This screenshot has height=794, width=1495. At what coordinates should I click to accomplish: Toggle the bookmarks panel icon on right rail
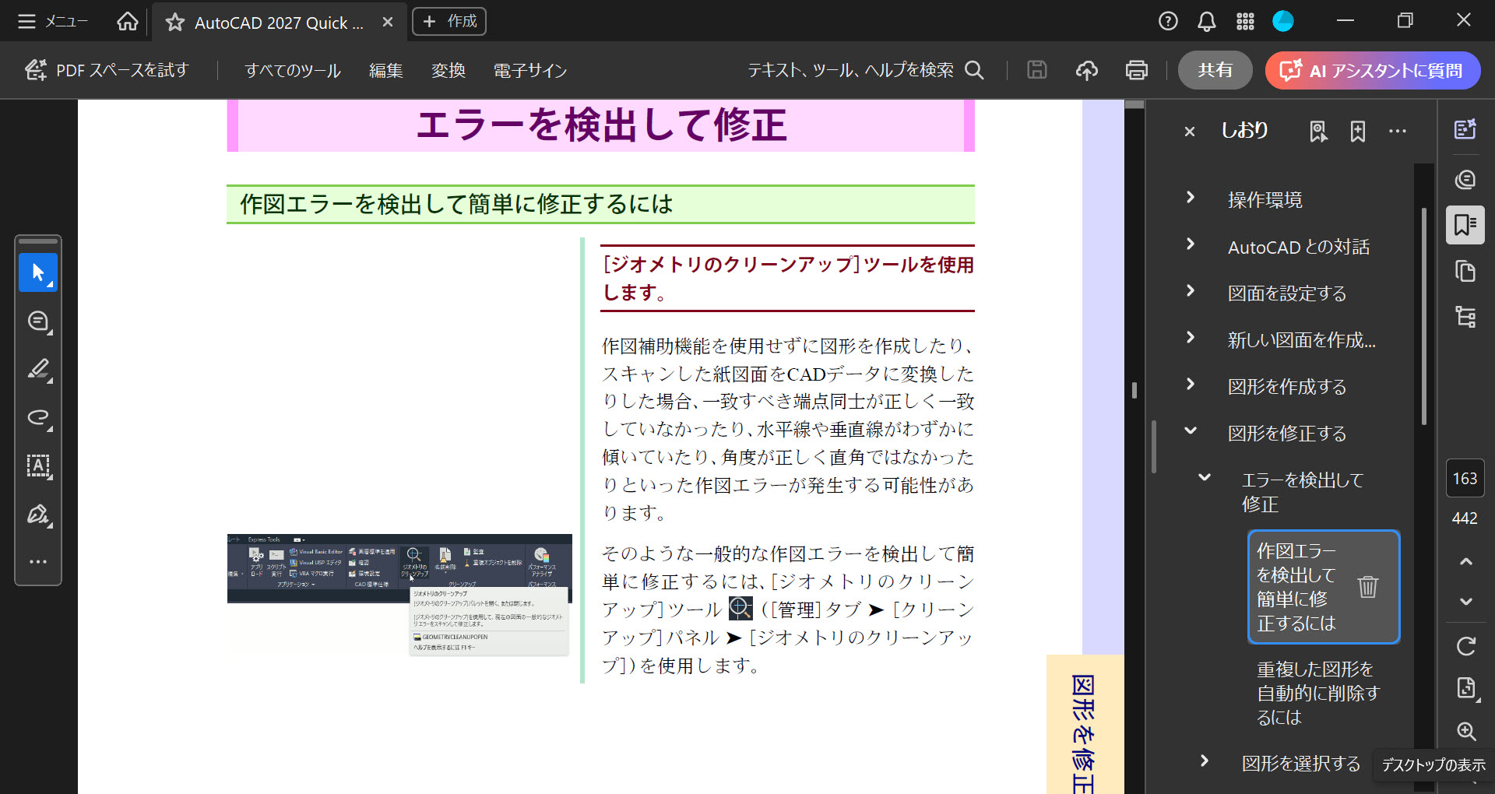1465,225
